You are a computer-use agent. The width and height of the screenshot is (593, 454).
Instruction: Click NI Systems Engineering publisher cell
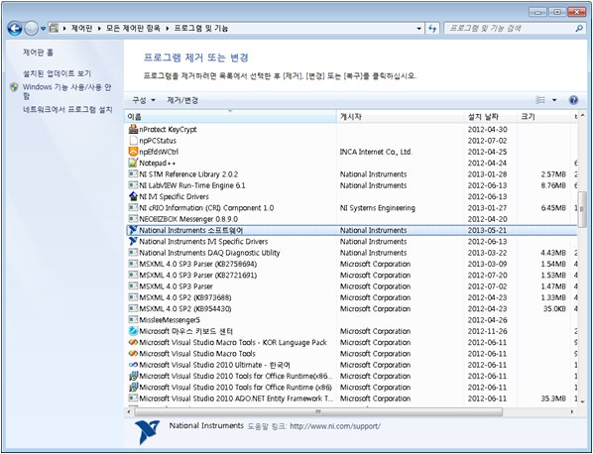(378, 208)
